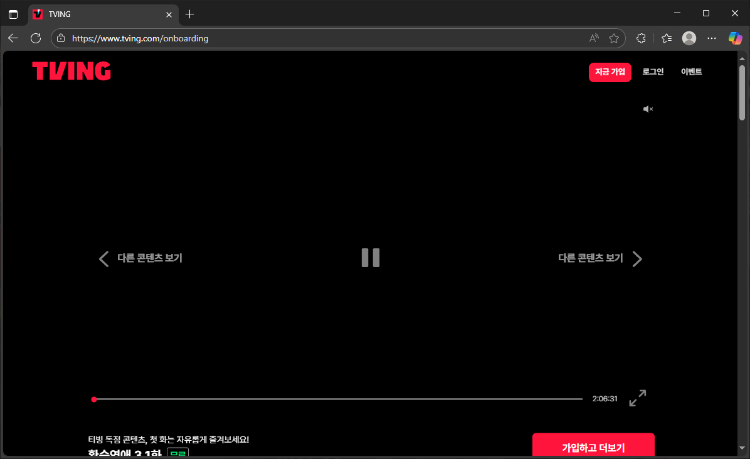
Task: Refresh the TVING page
Action: click(x=36, y=38)
